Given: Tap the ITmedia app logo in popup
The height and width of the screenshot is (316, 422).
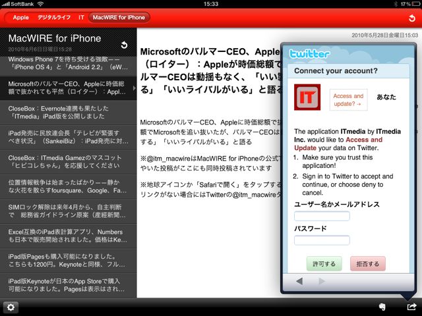Looking at the screenshot, I should point(307,97).
